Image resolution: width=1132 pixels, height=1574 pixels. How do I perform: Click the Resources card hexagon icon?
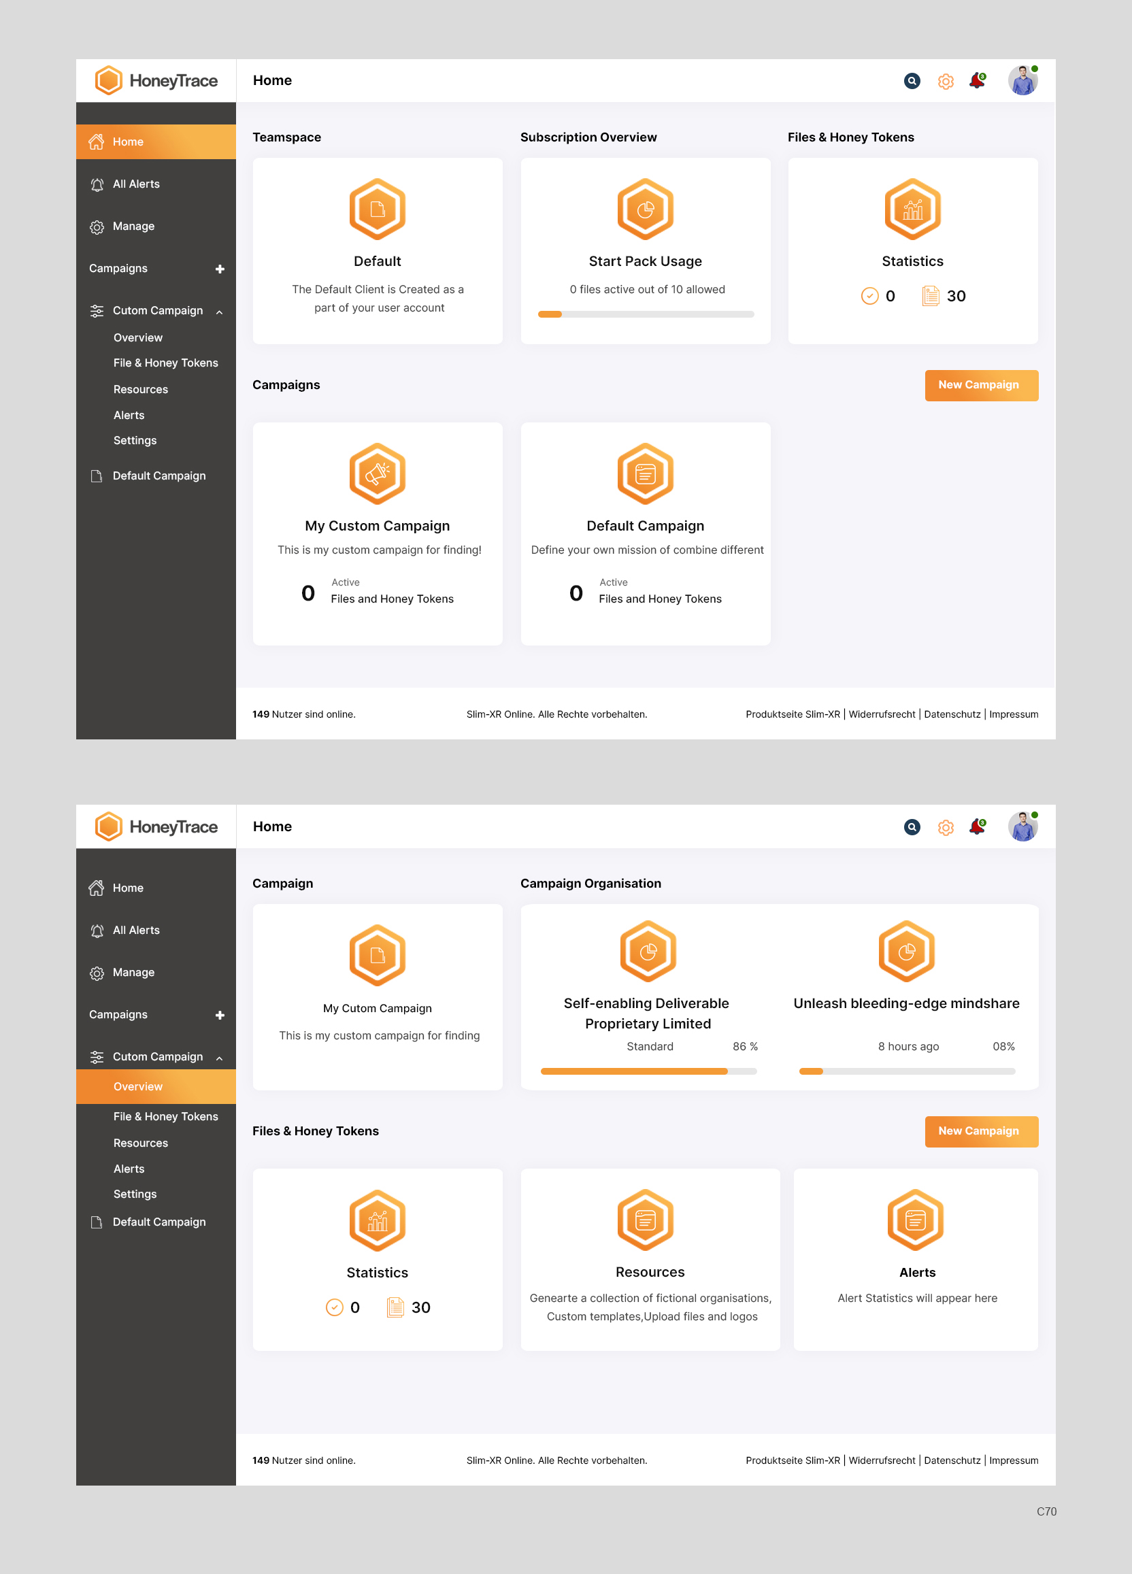point(645,1220)
